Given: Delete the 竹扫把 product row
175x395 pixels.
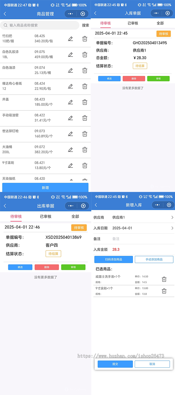Looking at the screenshot, I should 85,39.
